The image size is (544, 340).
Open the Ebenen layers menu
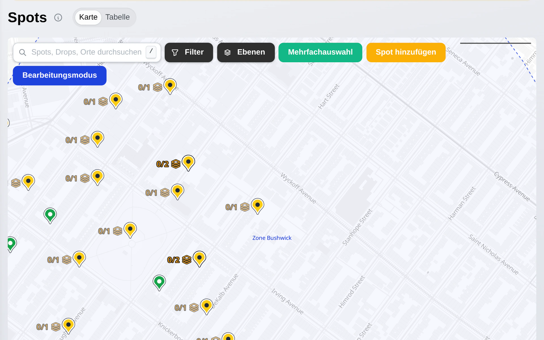pos(246,52)
